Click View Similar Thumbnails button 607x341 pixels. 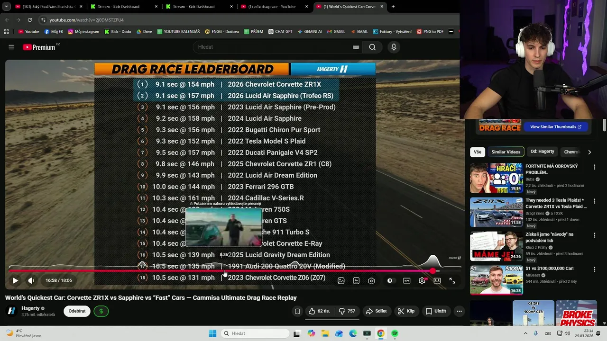556,127
